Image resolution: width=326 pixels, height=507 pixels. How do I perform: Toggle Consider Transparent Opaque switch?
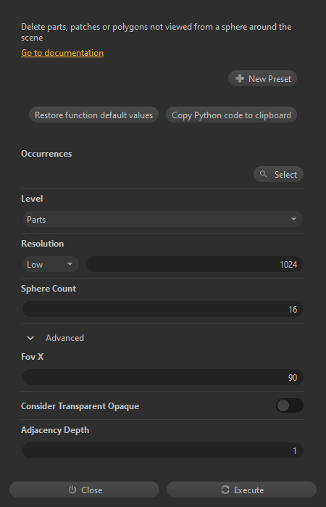[x=290, y=405]
